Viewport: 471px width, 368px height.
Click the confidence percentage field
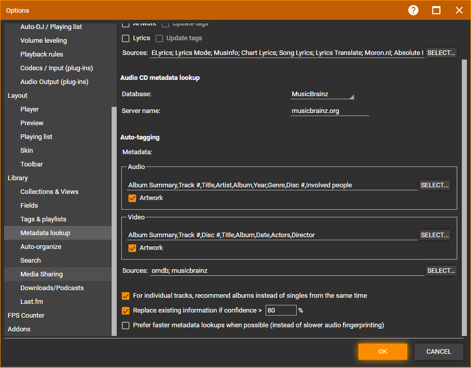281,310
